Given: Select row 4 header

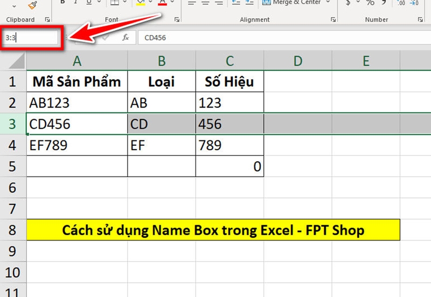Looking at the screenshot, I should (x=12, y=145).
